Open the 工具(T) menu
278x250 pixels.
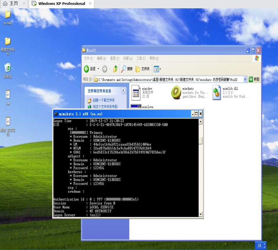pos(141,58)
